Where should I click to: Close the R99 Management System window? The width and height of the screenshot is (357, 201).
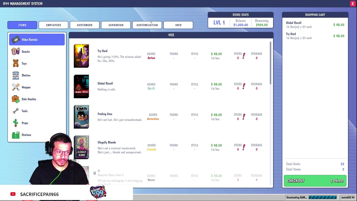pos(353,4)
